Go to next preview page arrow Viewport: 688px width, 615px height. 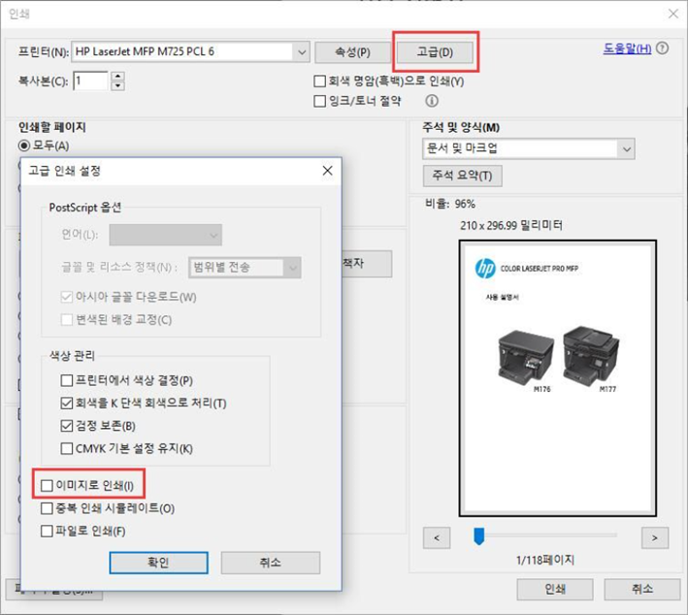655,537
